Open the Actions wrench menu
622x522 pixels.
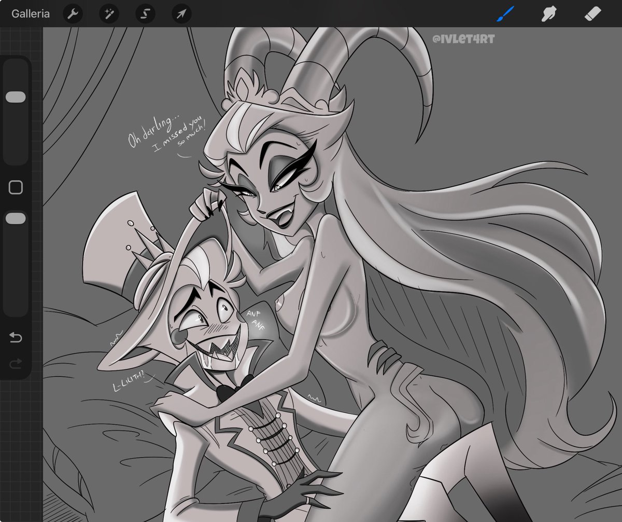pyautogui.click(x=73, y=13)
